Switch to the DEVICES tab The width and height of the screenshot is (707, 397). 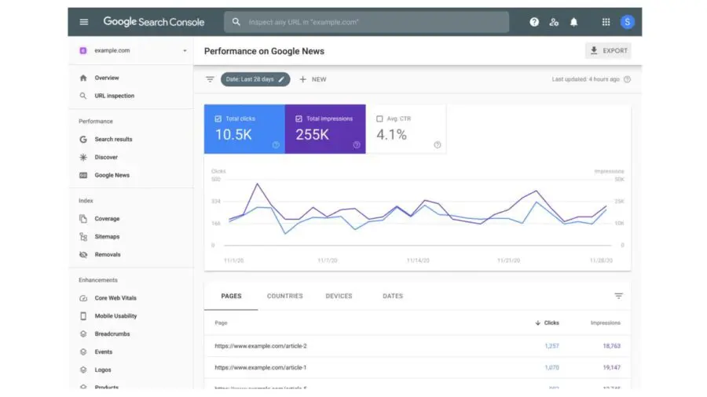[x=339, y=296]
